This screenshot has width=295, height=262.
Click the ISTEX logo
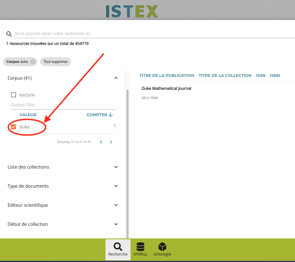click(x=132, y=11)
